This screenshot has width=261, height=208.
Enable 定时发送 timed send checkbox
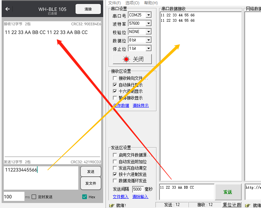coord(34,197)
